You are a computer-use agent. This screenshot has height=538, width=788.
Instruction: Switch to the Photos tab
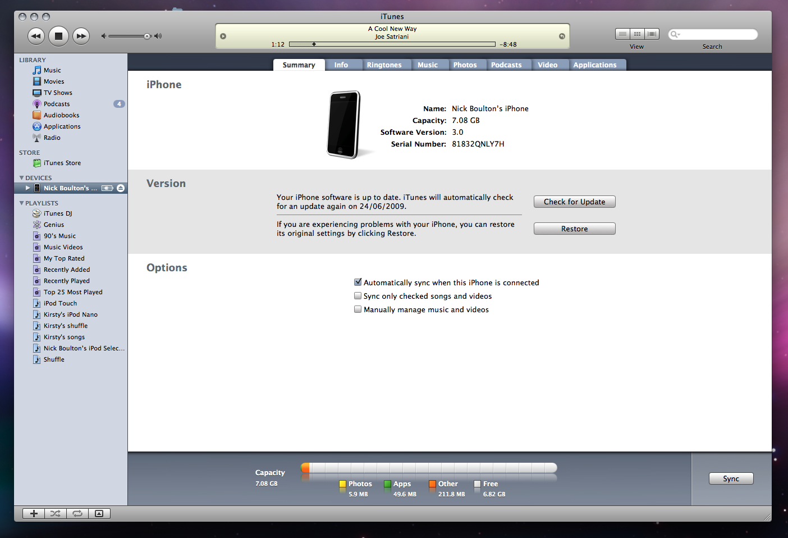465,65
